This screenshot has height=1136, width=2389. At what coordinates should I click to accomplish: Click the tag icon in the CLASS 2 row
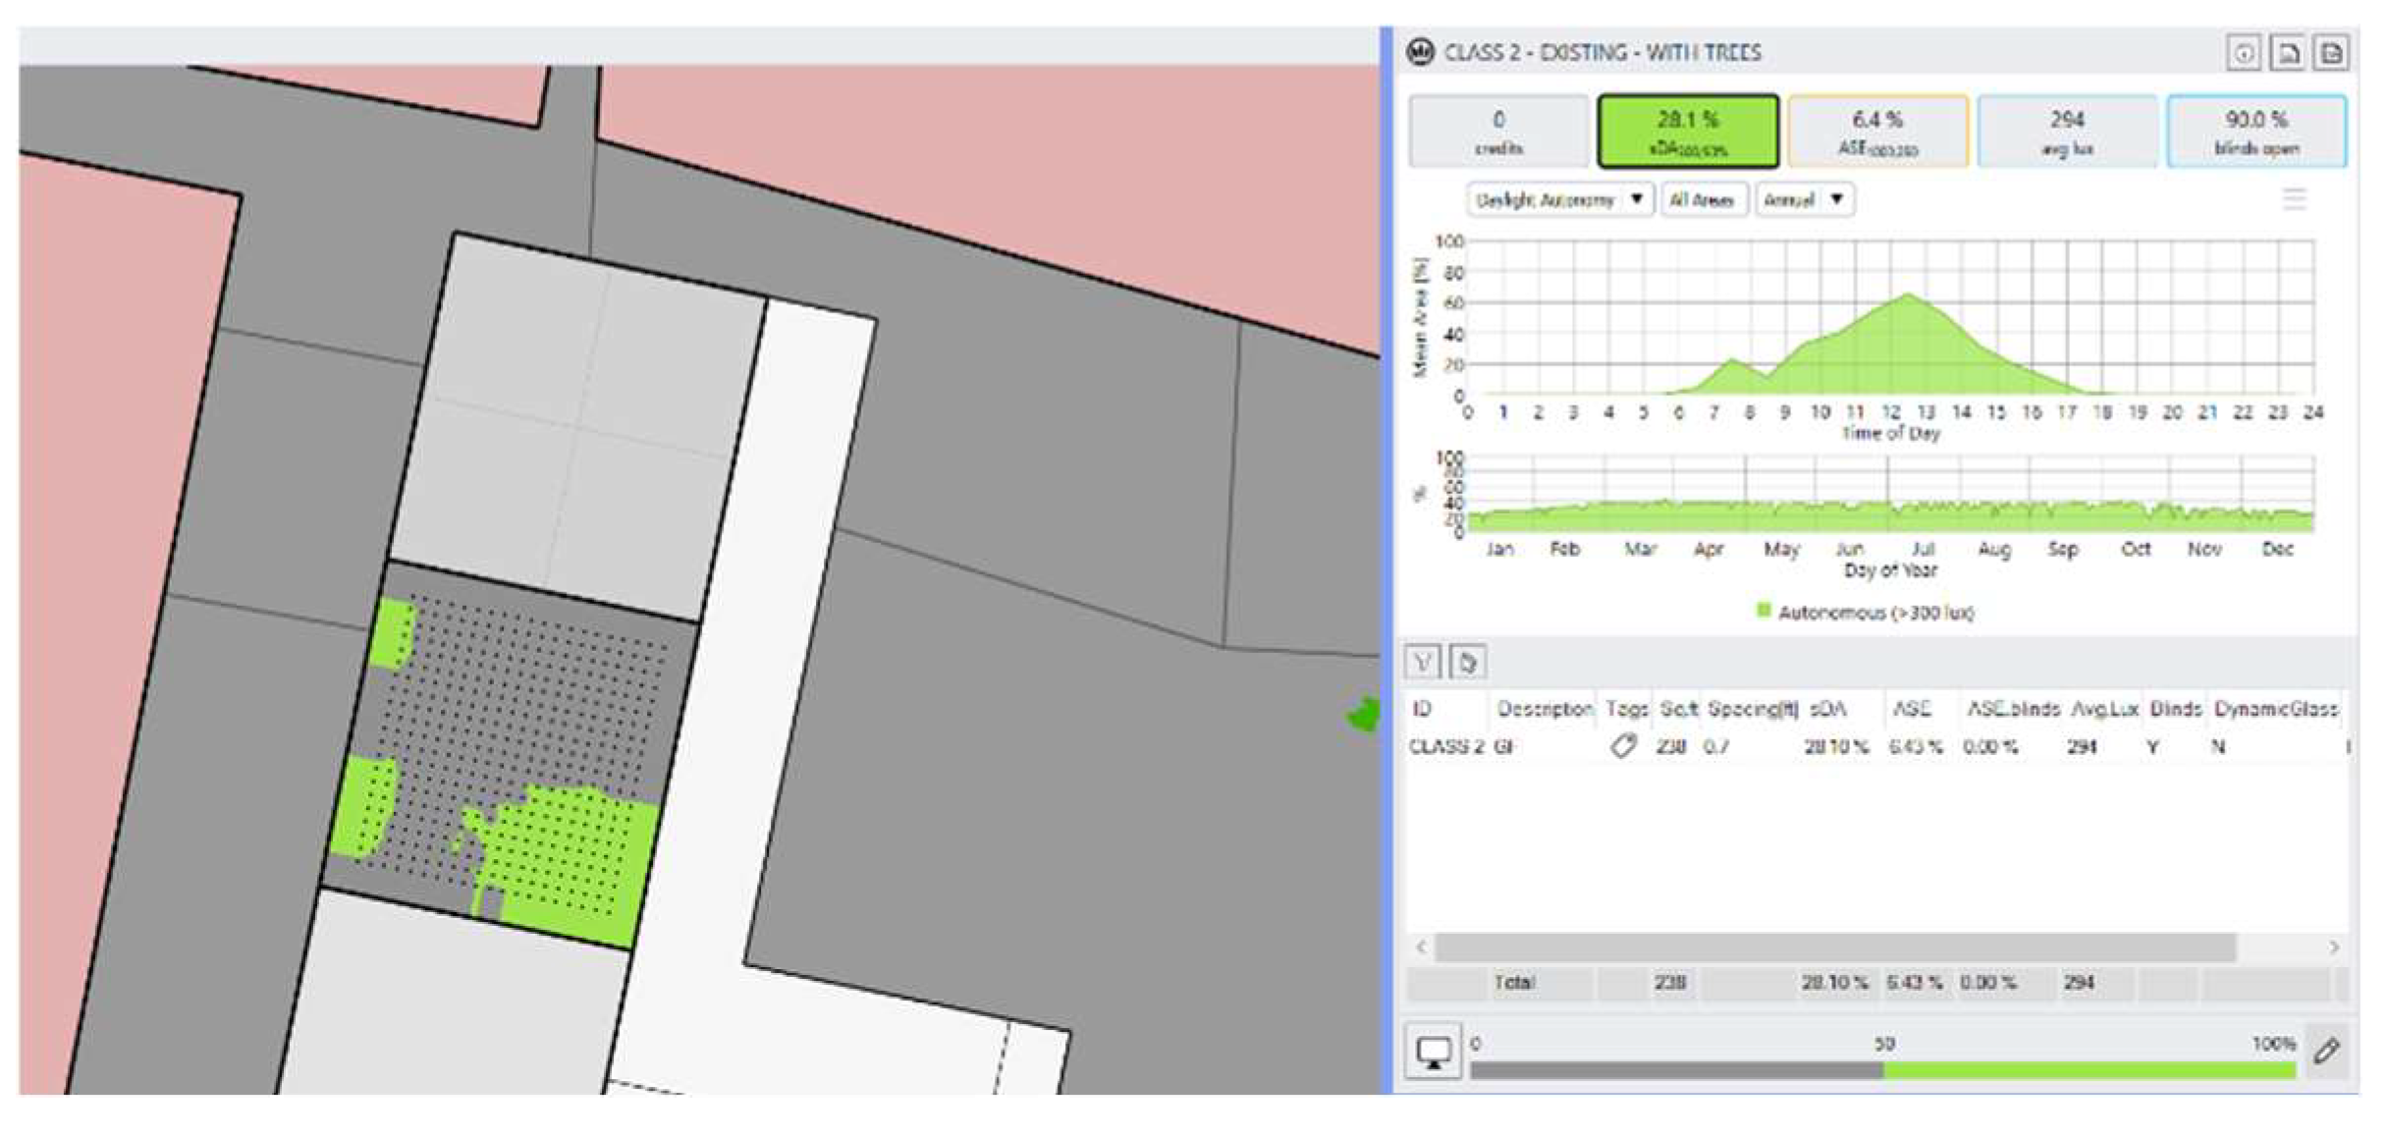tap(1623, 746)
